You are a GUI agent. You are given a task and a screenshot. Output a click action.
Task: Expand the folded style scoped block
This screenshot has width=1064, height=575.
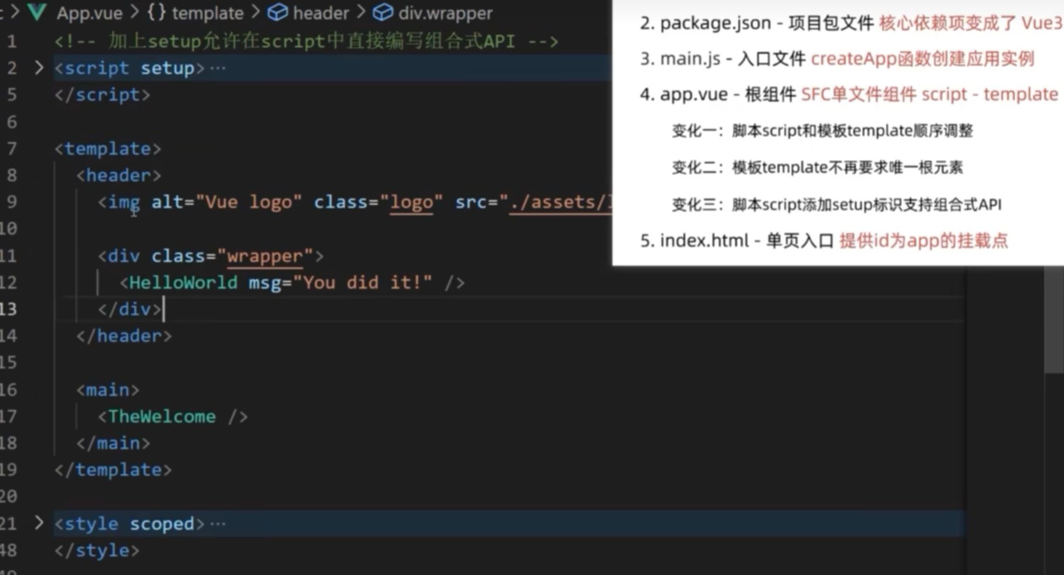coord(39,523)
